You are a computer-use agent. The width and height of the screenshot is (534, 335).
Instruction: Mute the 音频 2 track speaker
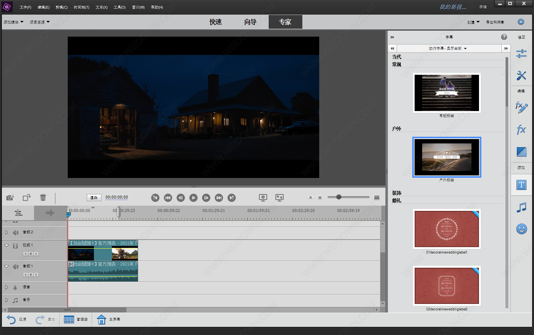(x=16, y=233)
